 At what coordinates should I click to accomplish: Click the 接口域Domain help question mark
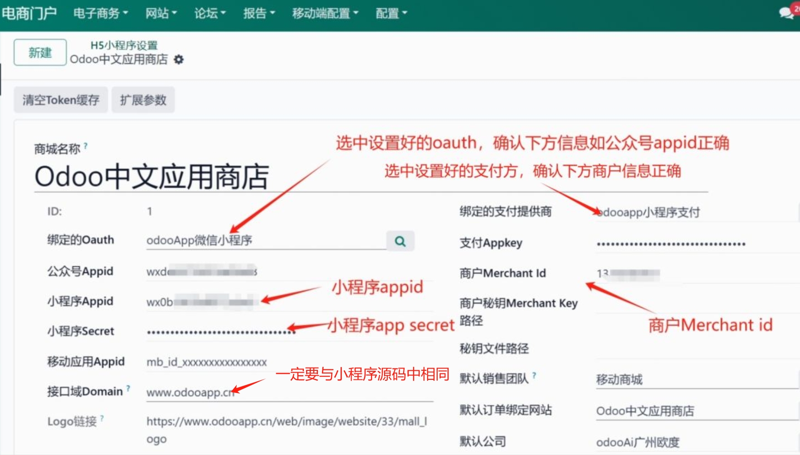pos(128,388)
